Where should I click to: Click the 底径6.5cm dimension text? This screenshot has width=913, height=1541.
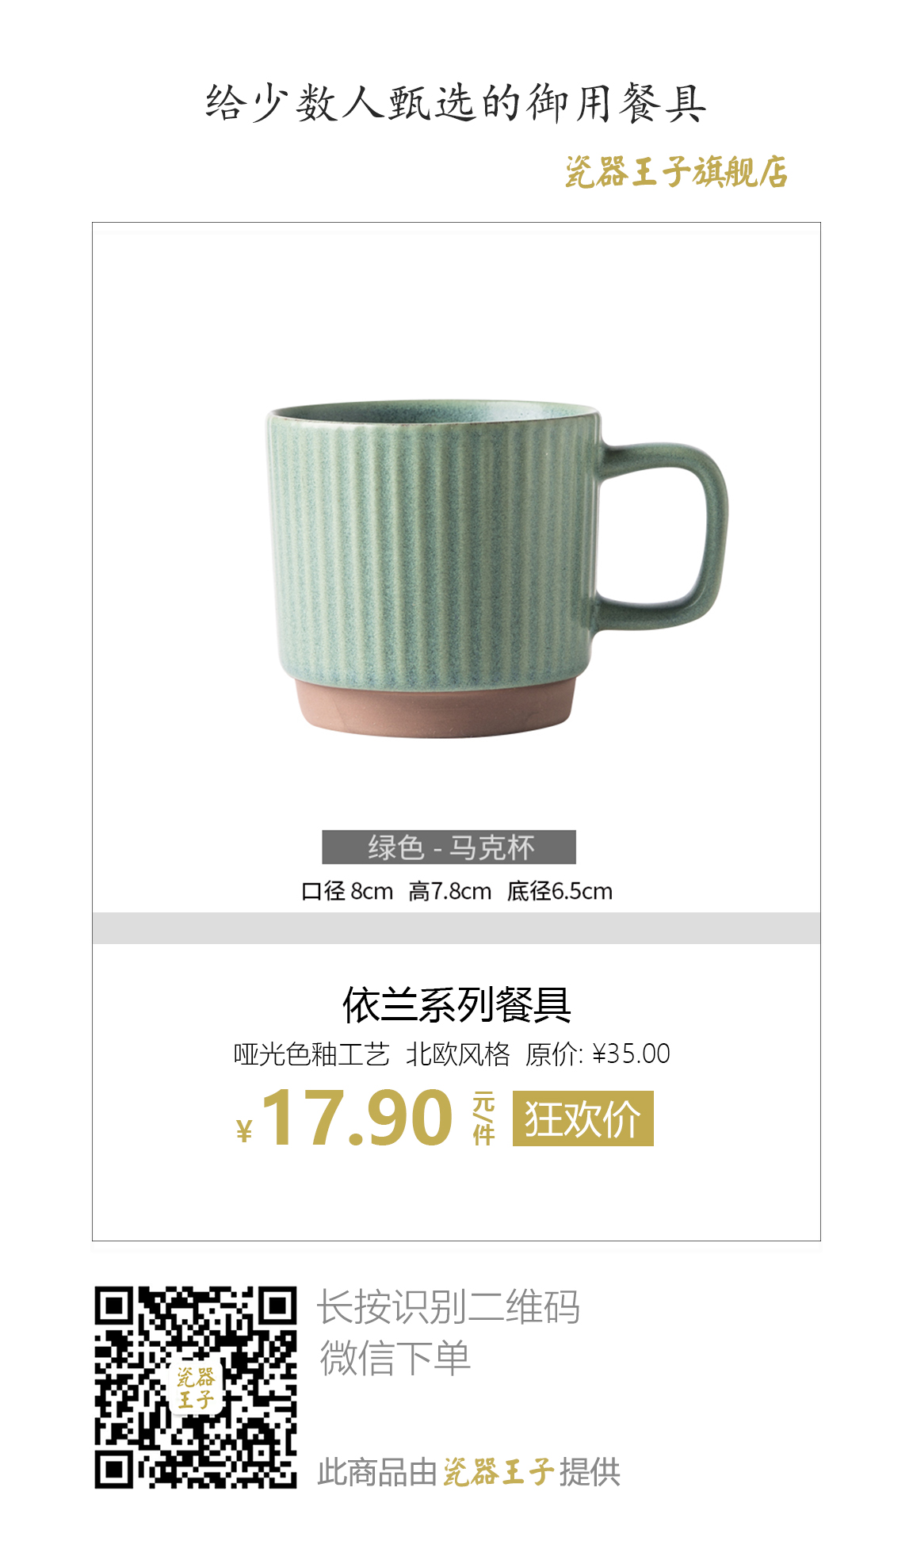pyautogui.click(x=560, y=891)
